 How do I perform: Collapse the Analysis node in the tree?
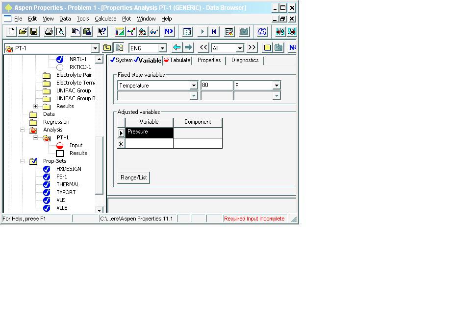click(x=22, y=130)
